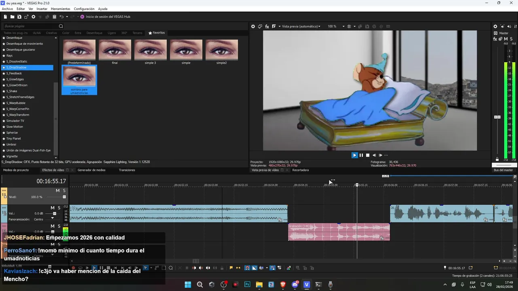Open a project with the folder icon

coord(13,17)
